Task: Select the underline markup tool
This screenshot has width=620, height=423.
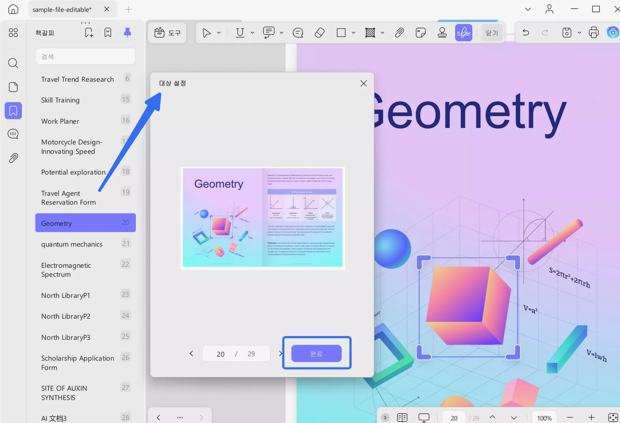Action: pos(240,33)
